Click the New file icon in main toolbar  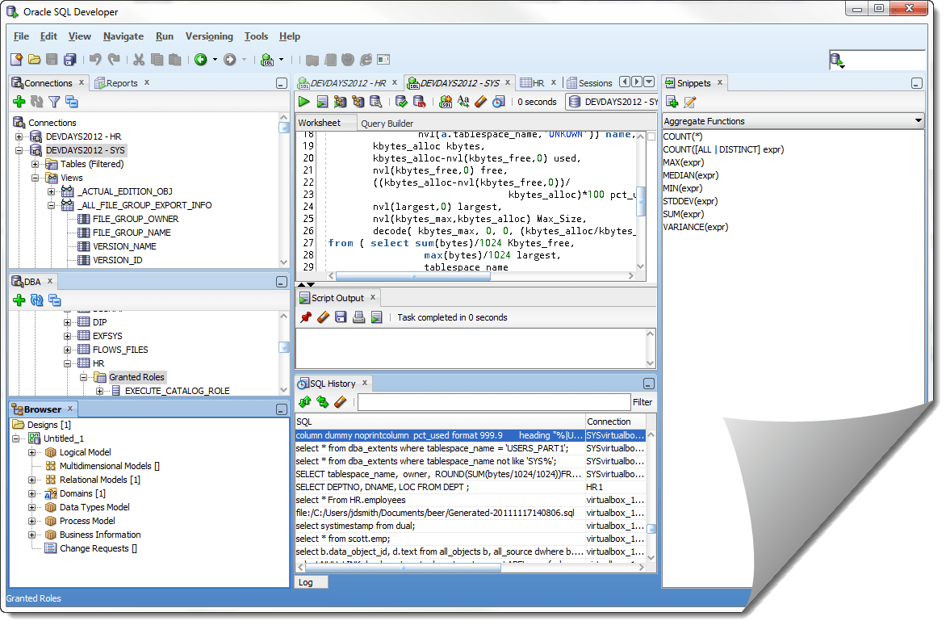[17, 59]
